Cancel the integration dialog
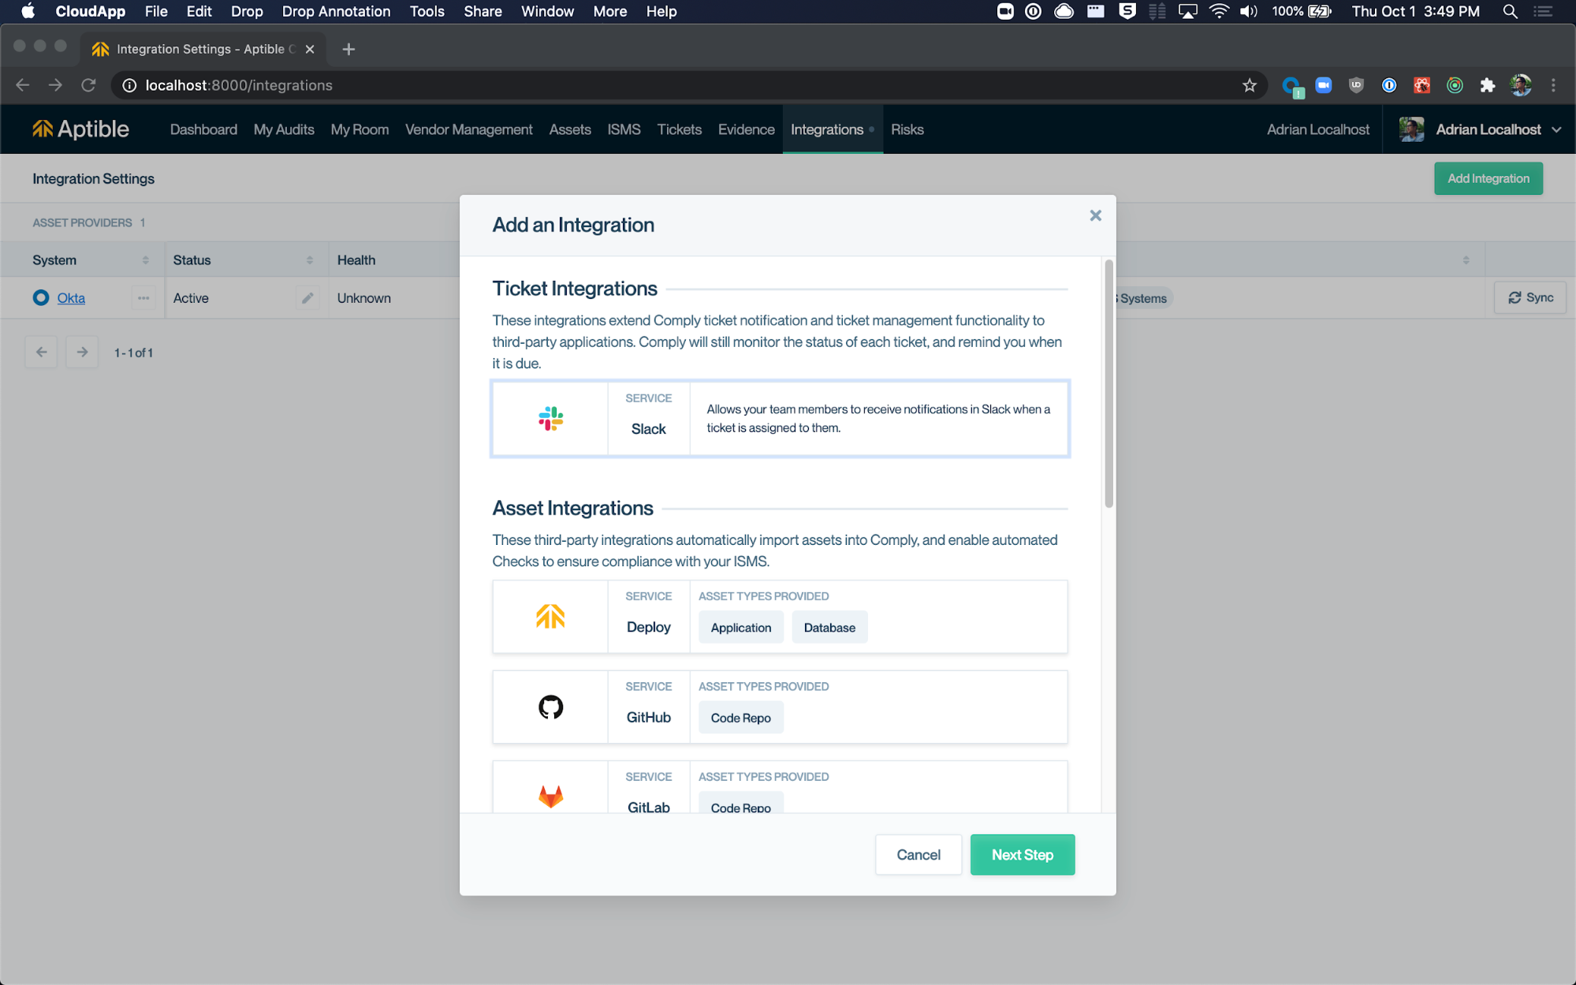The height and width of the screenshot is (985, 1576). pos(918,855)
